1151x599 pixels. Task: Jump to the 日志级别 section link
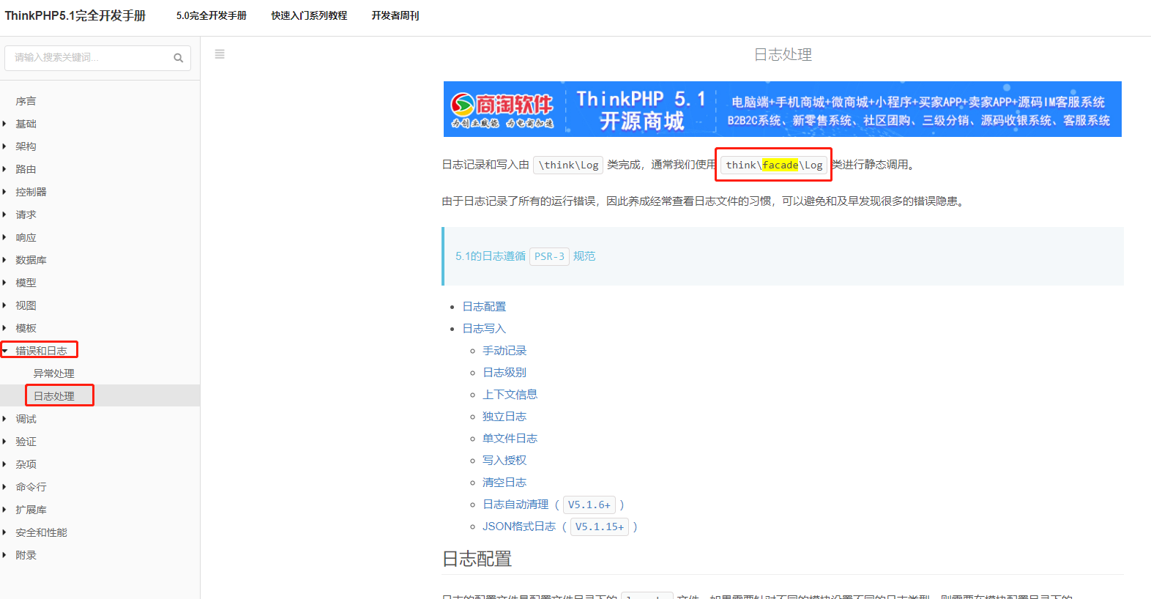click(504, 372)
